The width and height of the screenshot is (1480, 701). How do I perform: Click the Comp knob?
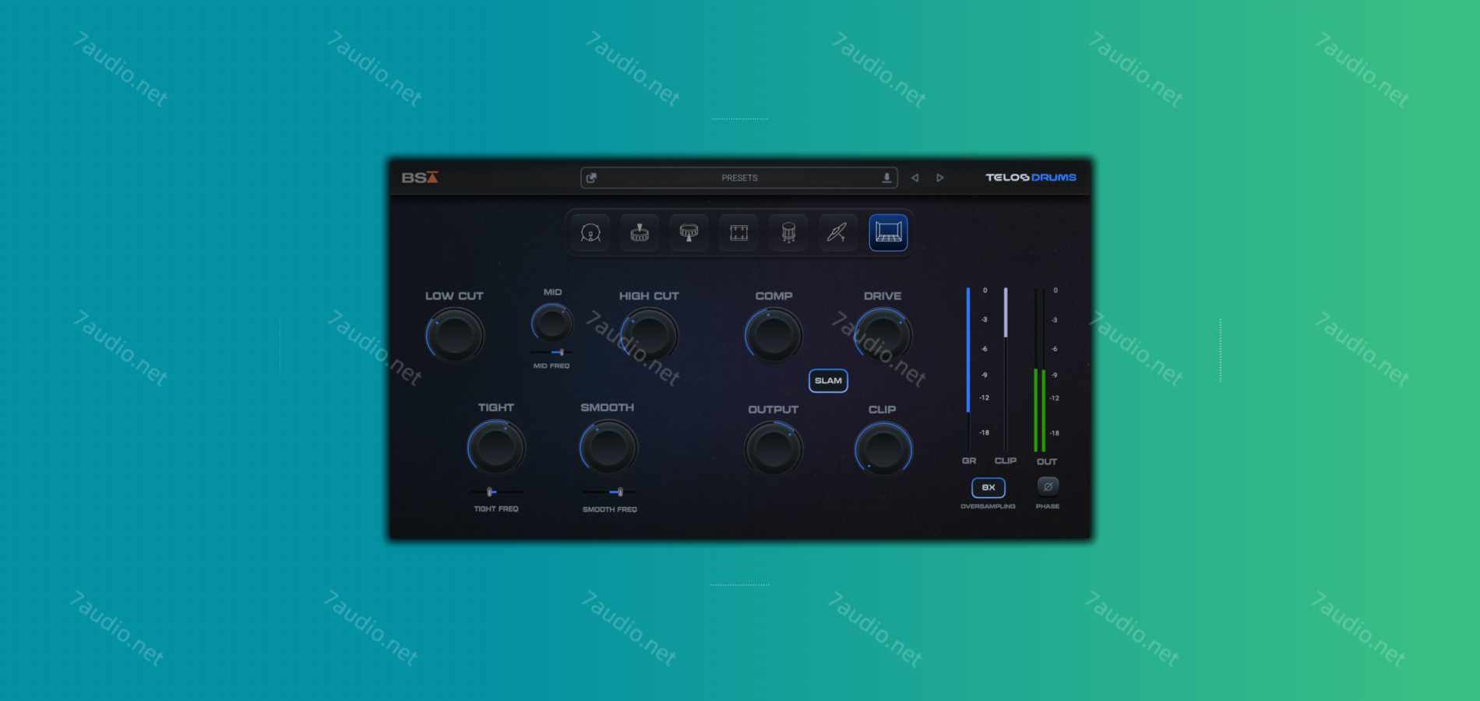tap(773, 336)
